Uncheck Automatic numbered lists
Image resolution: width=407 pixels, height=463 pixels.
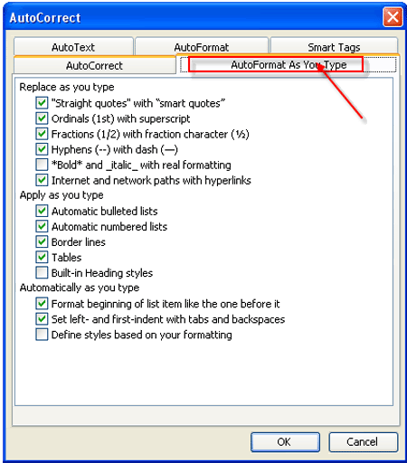click(x=42, y=226)
